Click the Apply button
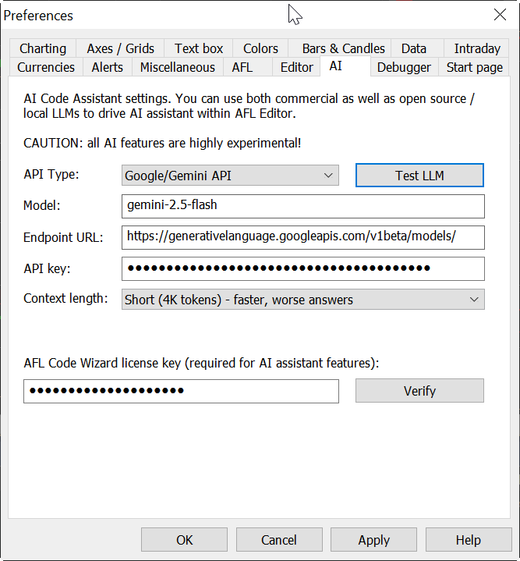Viewport: 520px width, 561px height. click(373, 540)
